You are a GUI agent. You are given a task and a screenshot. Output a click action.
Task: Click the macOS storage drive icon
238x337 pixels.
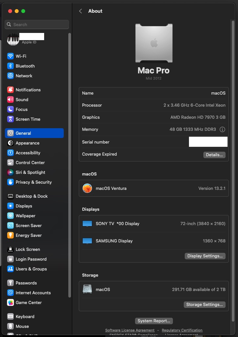tap(87, 289)
